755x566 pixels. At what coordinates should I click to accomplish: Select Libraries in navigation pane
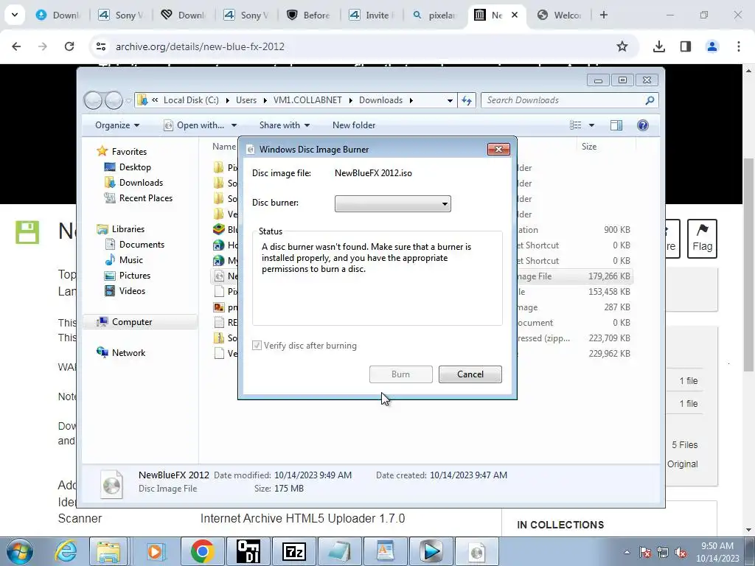click(128, 229)
